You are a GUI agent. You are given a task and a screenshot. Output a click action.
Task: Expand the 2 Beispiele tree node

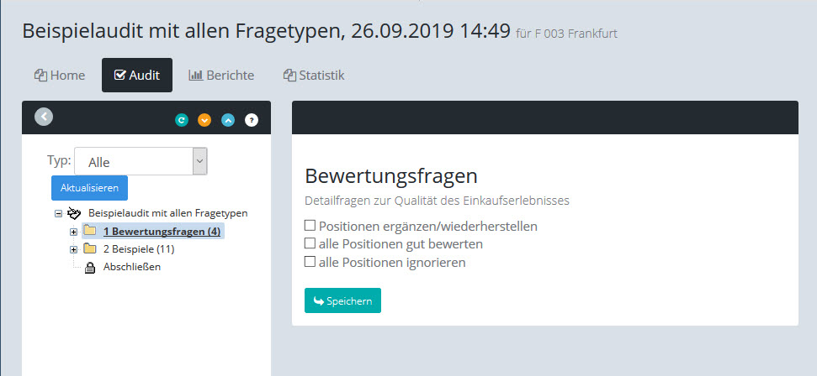(73, 249)
